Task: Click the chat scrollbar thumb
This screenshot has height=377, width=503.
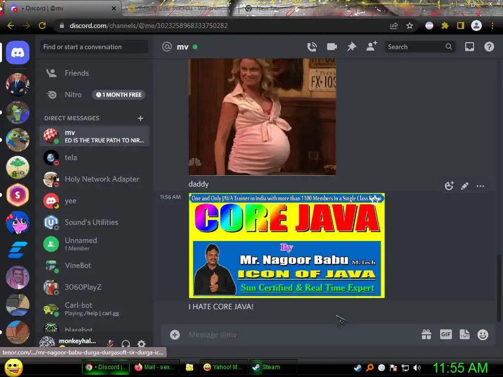Action: coord(499,288)
